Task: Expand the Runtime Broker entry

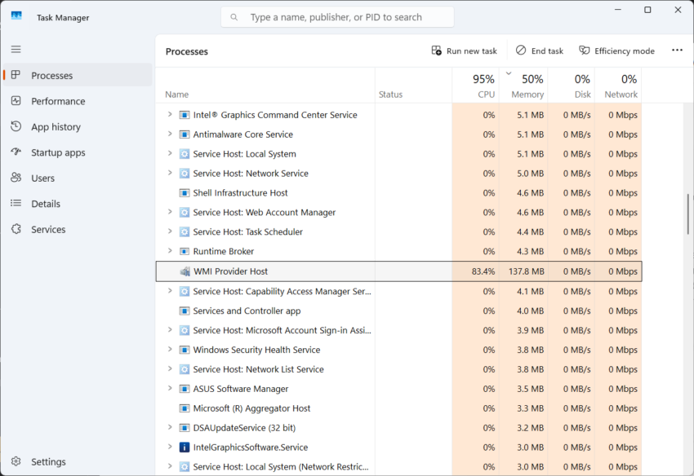Action: click(170, 251)
